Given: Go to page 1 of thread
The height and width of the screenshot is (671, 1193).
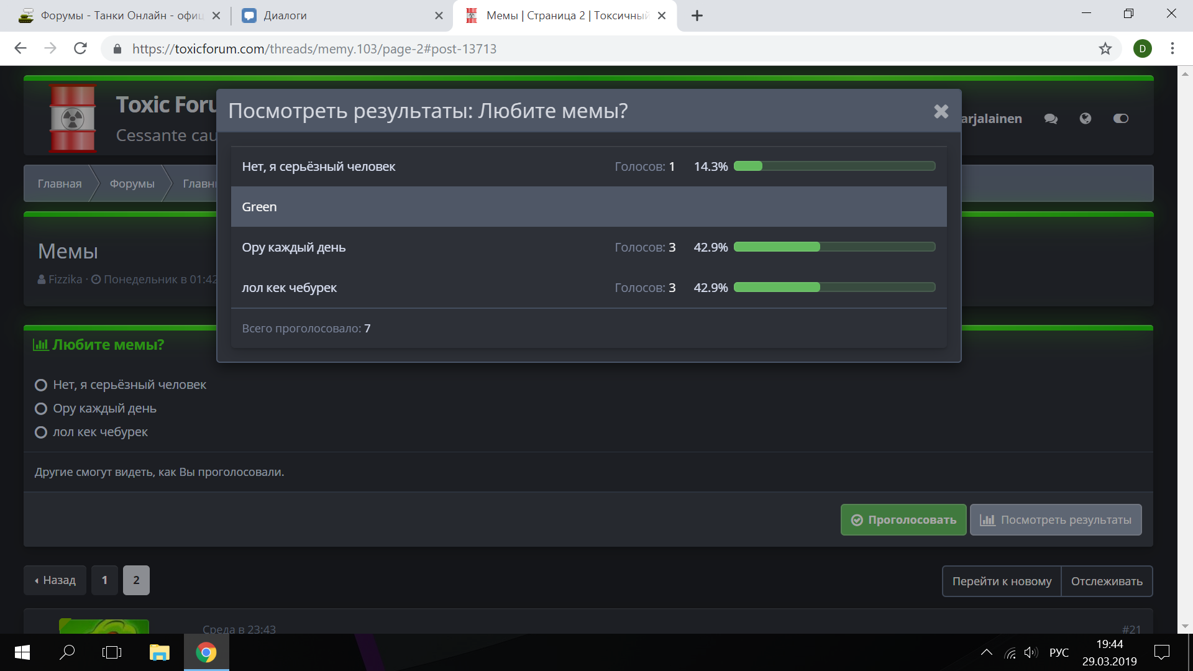Looking at the screenshot, I should pyautogui.click(x=104, y=580).
